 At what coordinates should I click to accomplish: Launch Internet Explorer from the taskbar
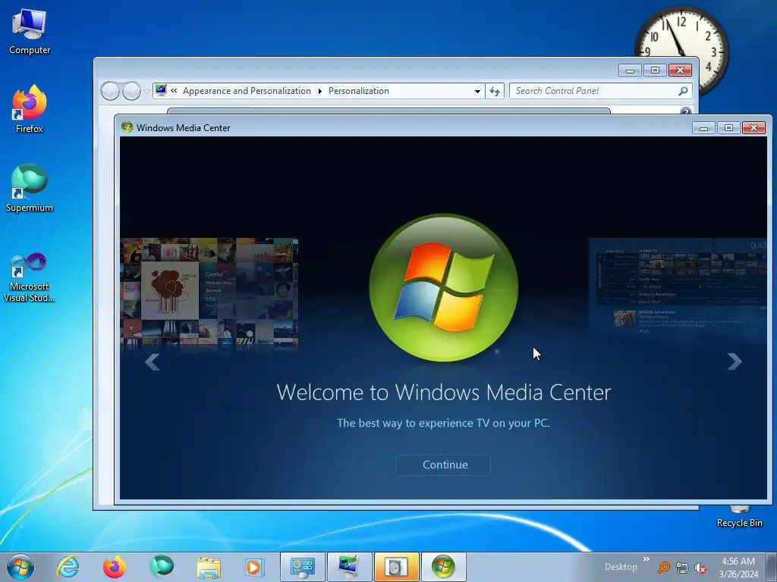pos(68,567)
